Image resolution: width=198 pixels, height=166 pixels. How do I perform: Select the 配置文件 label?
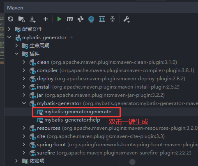tap(32, 29)
